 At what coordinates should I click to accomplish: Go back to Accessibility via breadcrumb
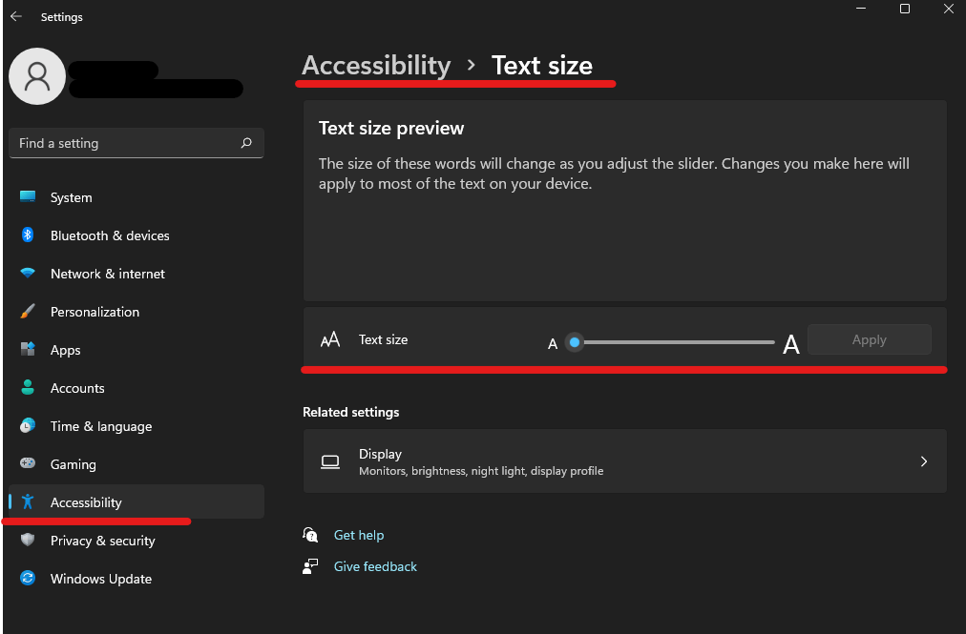coord(376,65)
